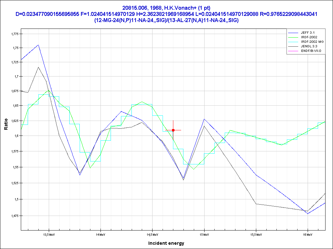Click the blue curve's highest peak
This screenshot has width=333, height=249.
pyautogui.click(x=38, y=45)
